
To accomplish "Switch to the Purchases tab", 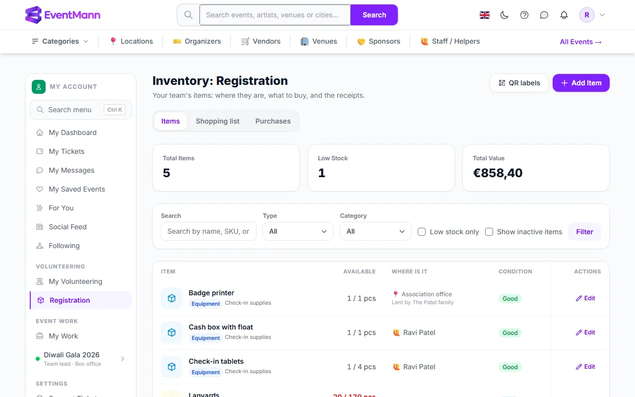I will [x=273, y=121].
